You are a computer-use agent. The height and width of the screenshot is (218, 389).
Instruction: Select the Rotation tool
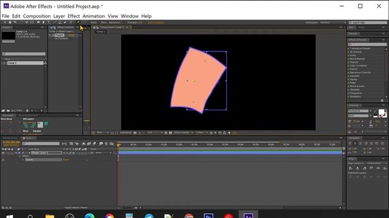coord(22,22)
